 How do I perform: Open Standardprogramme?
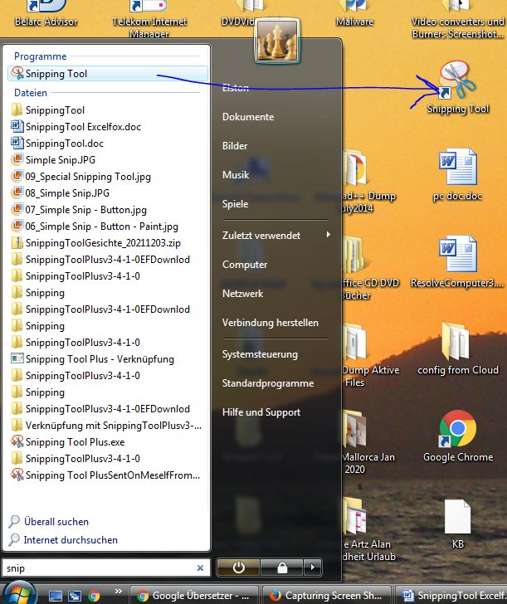[268, 383]
